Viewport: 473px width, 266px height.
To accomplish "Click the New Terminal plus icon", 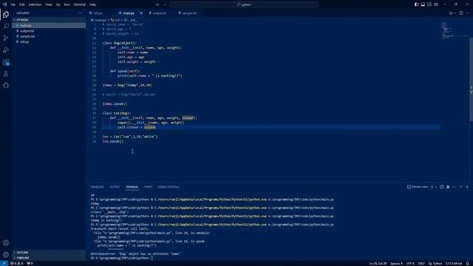I will pos(432,187).
